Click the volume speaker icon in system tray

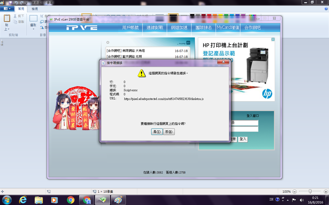coord(302,200)
